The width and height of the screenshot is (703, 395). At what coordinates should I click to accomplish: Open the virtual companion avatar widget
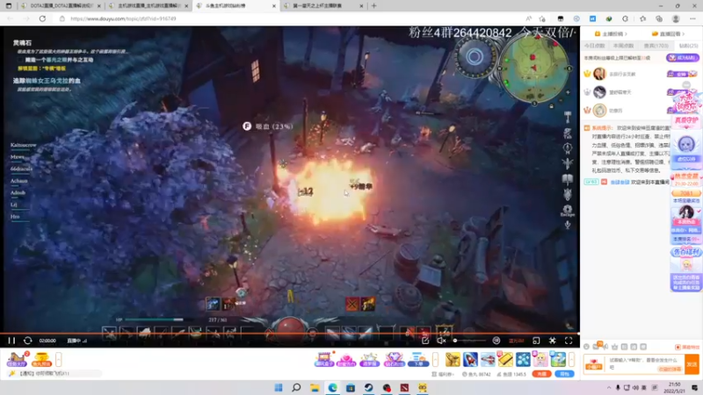coord(686,148)
